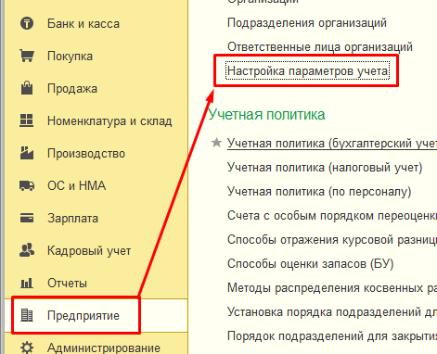Click the Номенклатура и склад grid icon
The width and height of the screenshot is (437, 354).
click(27, 120)
